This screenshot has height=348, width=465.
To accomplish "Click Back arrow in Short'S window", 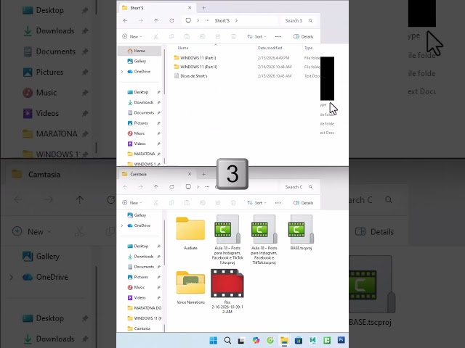I will click(x=126, y=21).
